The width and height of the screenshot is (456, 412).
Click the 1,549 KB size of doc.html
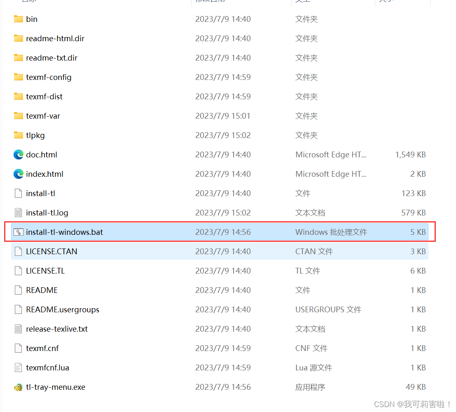click(x=410, y=154)
